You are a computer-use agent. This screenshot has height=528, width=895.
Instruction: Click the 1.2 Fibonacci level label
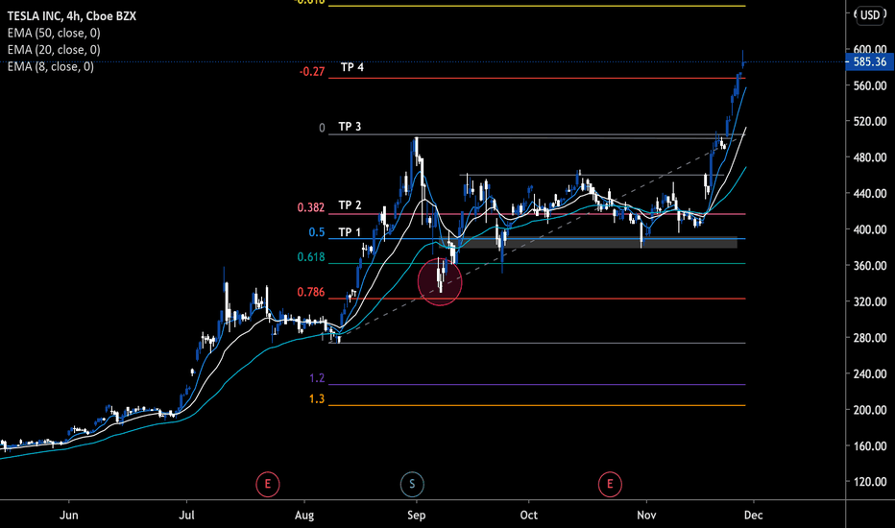coord(317,378)
